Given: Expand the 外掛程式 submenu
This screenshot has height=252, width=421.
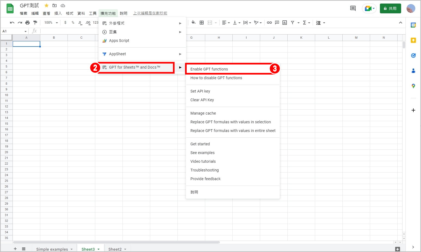Looking at the screenshot, I should (x=142, y=23).
